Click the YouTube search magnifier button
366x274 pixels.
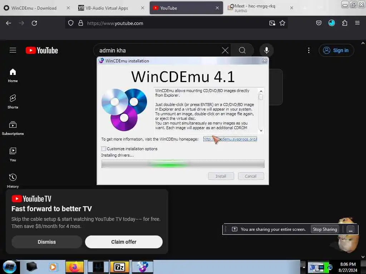pyautogui.click(x=242, y=50)
